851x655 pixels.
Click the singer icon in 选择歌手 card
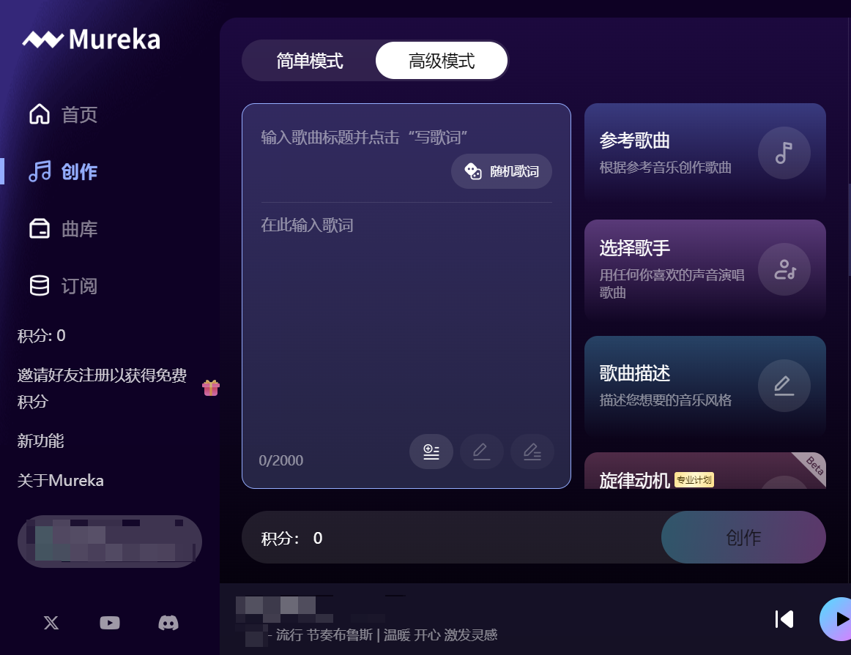tap(784, 269)
